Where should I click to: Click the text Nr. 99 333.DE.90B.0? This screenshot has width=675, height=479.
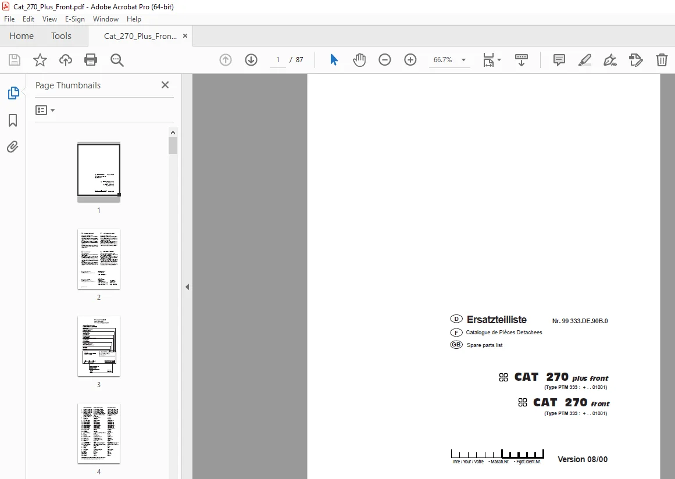click(x=580, y=321)
